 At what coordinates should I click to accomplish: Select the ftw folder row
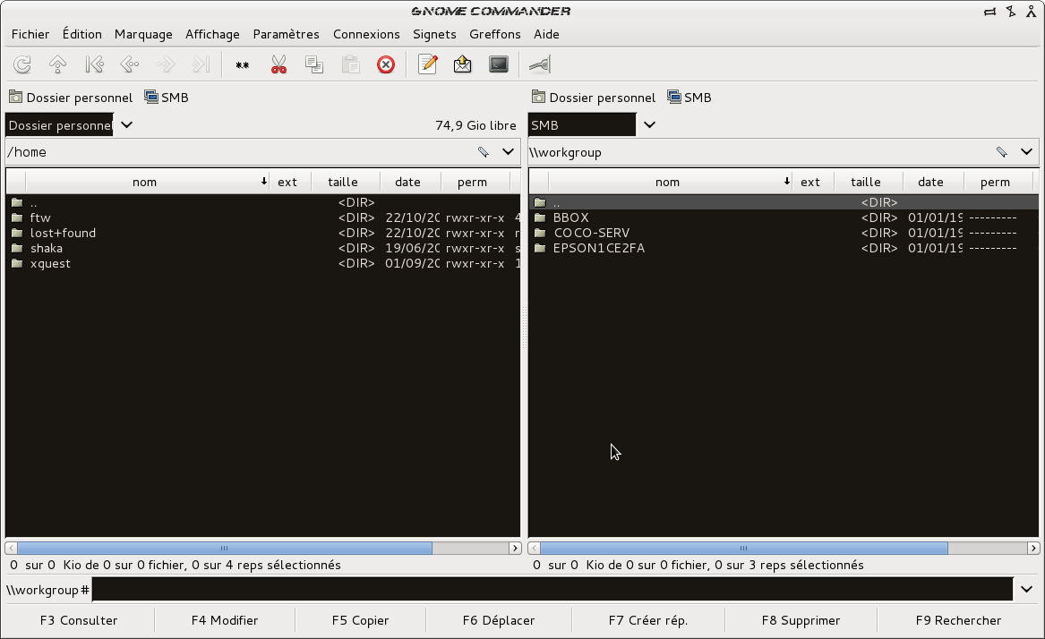tap(262, 217)
